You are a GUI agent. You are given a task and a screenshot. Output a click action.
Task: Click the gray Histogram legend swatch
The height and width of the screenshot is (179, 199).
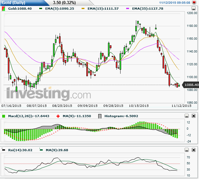(100, 116)
